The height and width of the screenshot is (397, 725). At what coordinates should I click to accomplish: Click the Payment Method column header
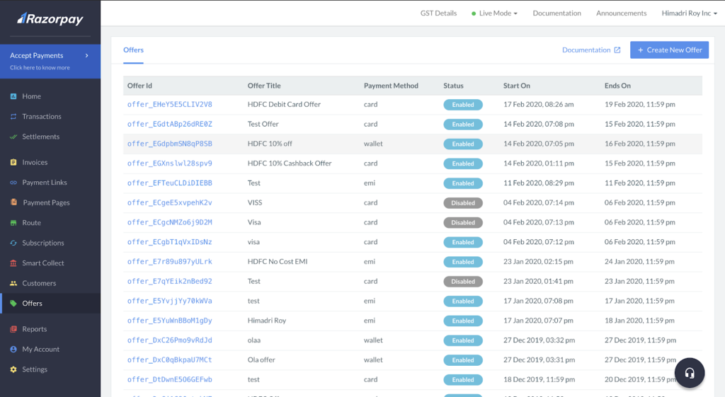[x=391, y=86]
